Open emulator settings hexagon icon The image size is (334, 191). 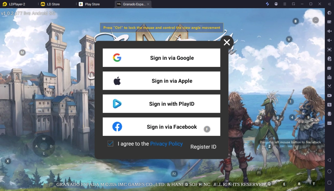[329, 13]
